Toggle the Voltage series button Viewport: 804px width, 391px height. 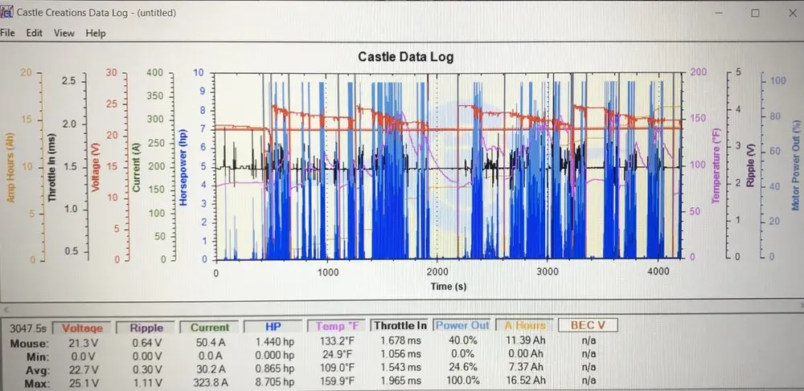[81, 327]
